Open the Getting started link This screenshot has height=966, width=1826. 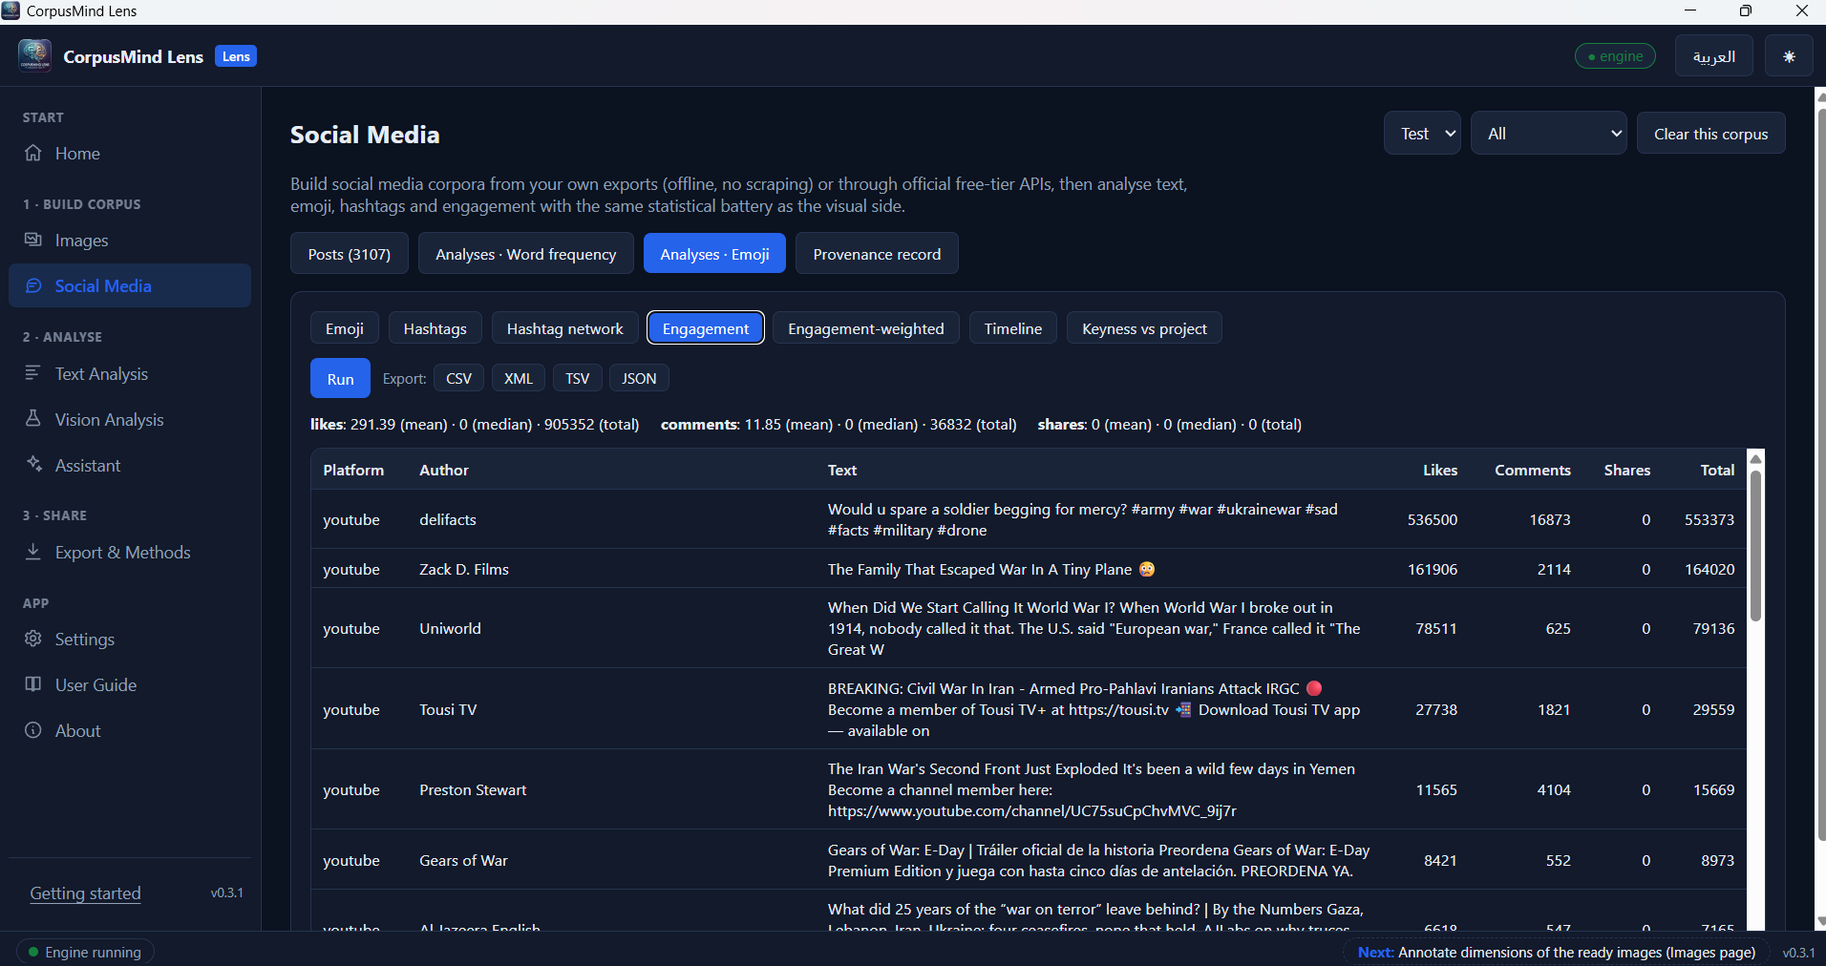tap(85, 893)
